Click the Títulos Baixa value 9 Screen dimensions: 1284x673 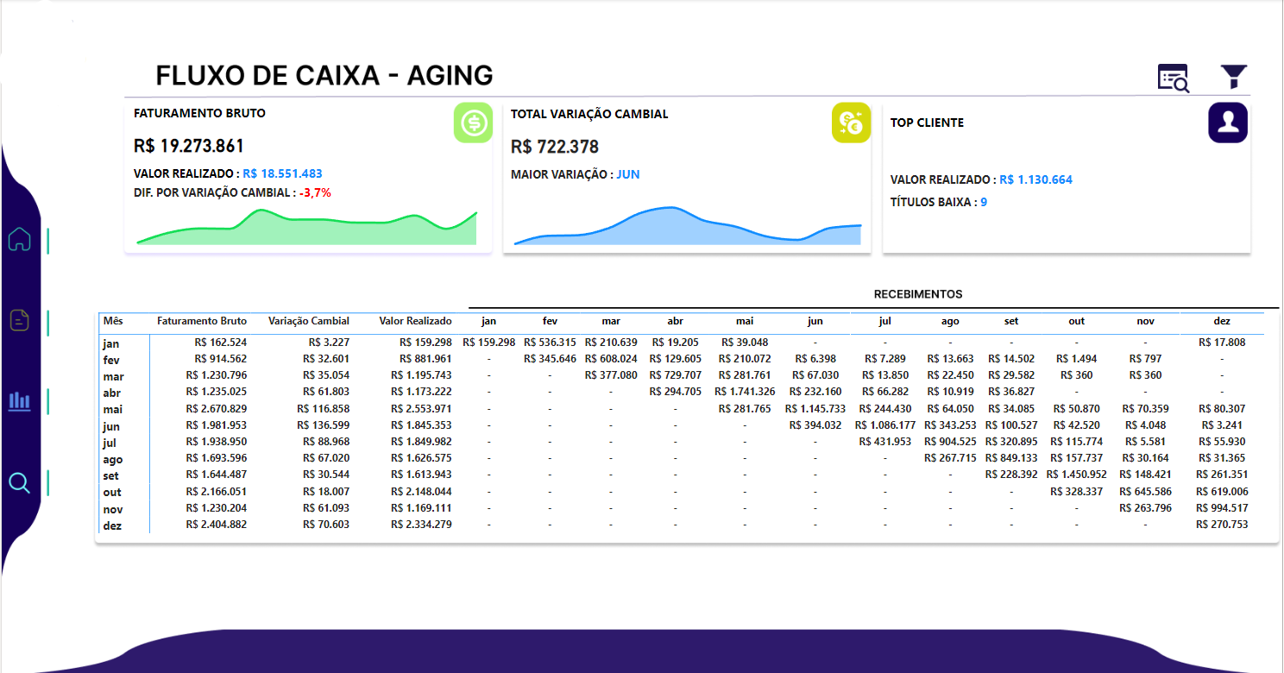pos(984,202)
